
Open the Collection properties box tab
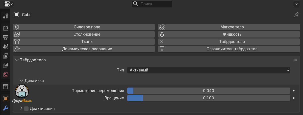(6, 87)
